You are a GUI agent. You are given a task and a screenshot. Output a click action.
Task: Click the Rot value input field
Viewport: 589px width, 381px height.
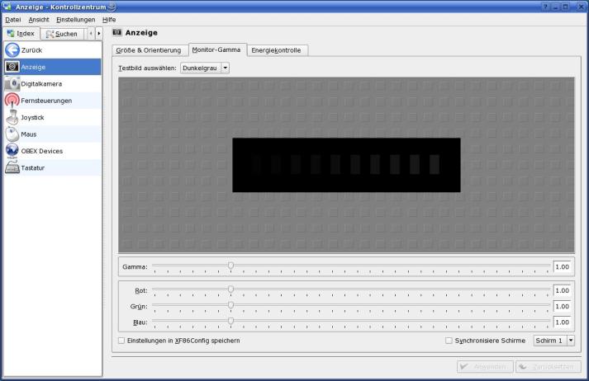563,290
